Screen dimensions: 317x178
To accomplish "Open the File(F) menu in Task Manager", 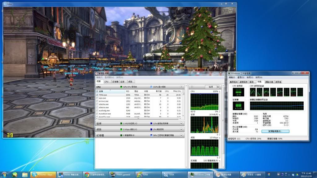I will tap(232, 78).
